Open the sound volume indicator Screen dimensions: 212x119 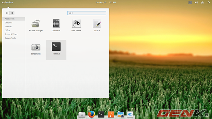[196, 2]
